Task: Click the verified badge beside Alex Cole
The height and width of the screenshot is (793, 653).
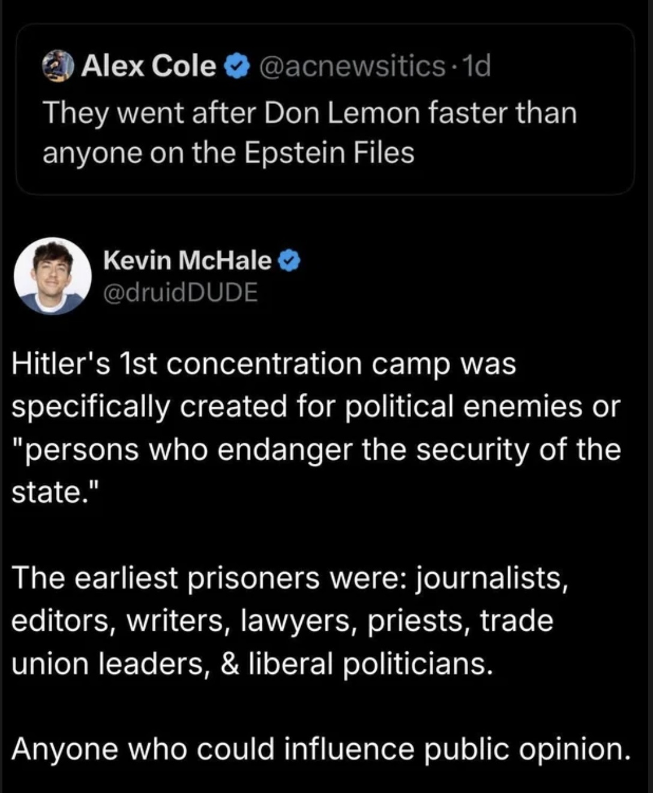Action: (x=236, y=66)
